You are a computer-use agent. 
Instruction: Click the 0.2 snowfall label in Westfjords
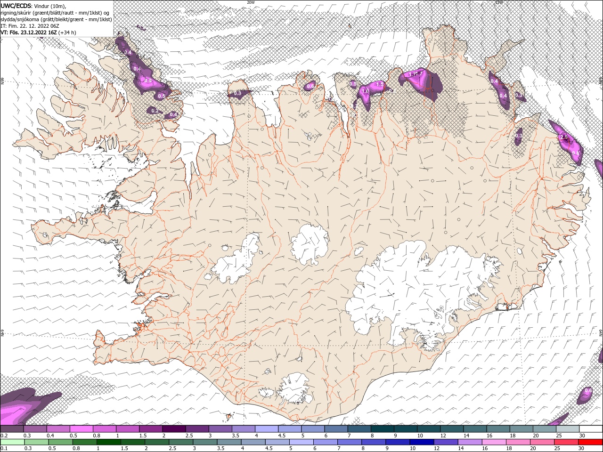point(155,110)
